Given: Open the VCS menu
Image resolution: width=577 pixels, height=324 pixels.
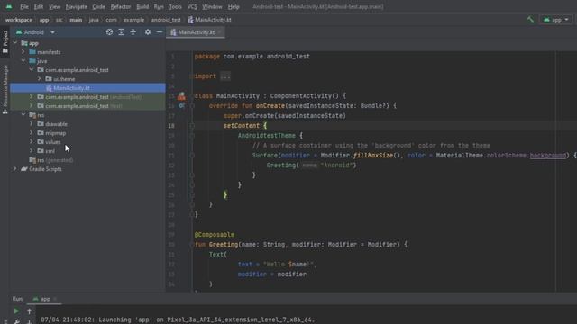Looking at the screenshot, I should pyautogui.click(x=192, y=6).
